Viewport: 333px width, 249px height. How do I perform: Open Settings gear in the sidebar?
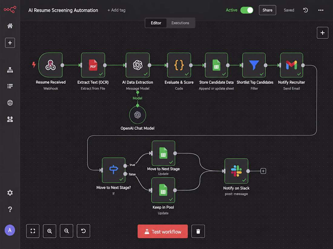tap(10, 193)
